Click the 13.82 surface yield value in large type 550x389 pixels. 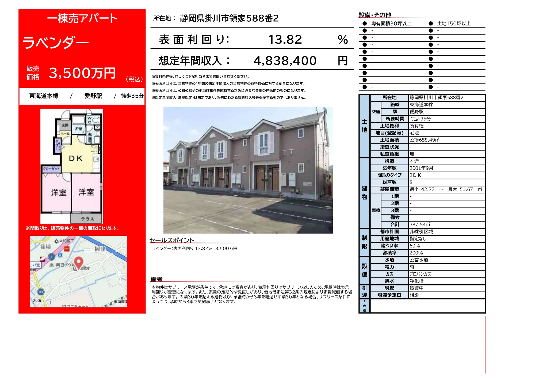click(285, 40)
